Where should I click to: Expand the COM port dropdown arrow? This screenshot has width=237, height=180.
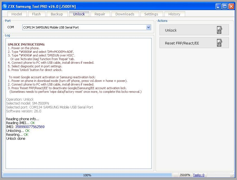[x=148, y=27]
